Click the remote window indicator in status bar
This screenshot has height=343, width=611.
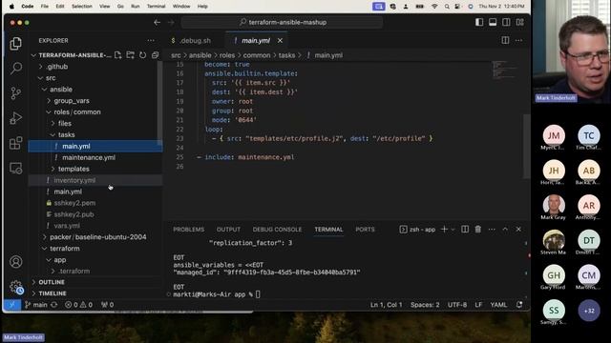(x=12, y=305)
